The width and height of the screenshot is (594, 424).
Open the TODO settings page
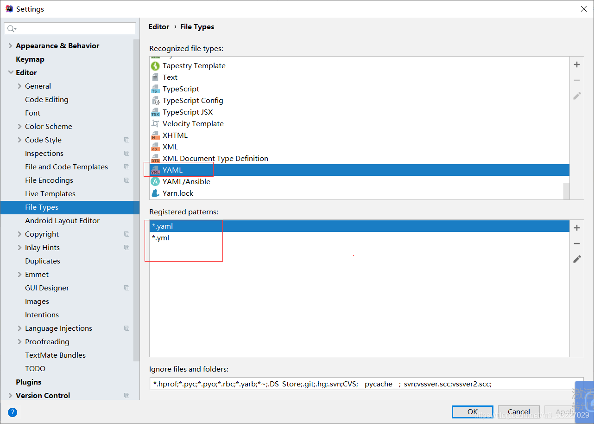pos(35,368)
